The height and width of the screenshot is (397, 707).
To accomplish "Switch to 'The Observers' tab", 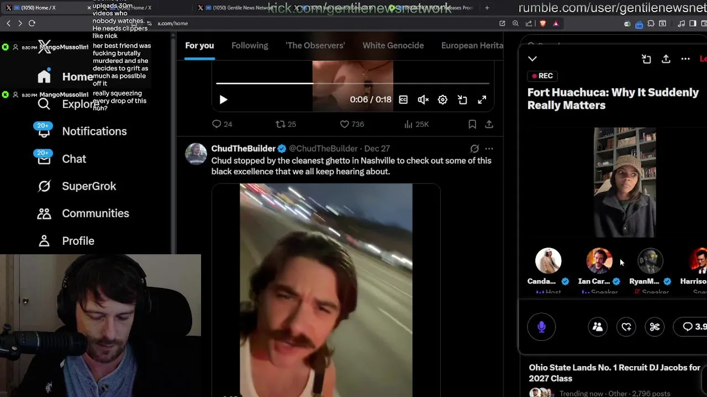I will pos(315,46).
